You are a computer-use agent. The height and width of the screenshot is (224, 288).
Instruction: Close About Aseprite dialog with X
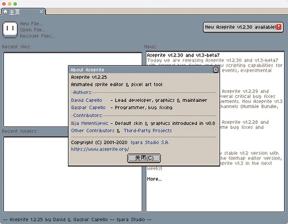pyautogui.click(x=216, y=70)
